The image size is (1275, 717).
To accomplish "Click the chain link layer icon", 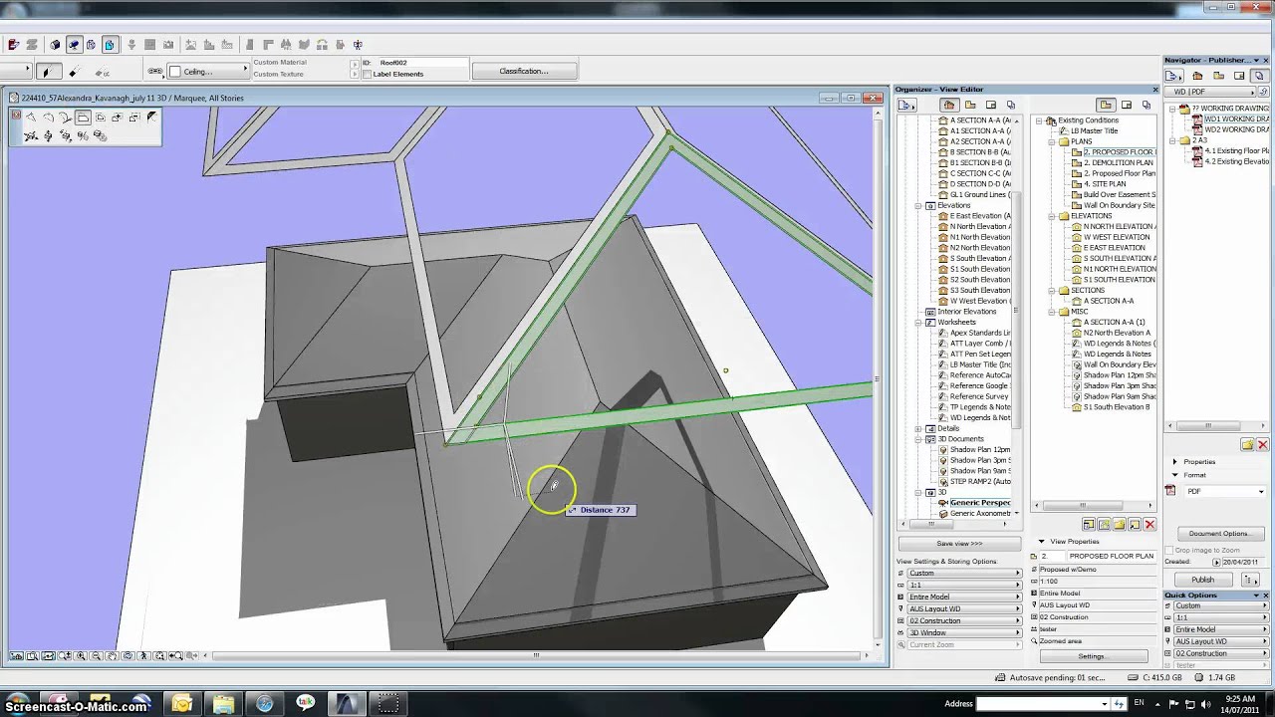I will tap(154, 71).
